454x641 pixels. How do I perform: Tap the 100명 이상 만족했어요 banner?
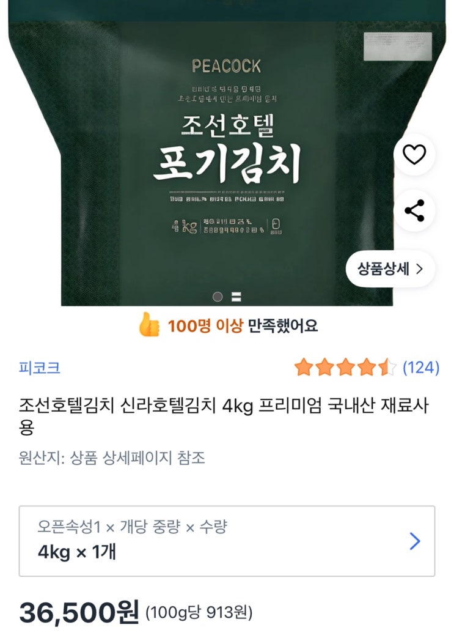[x=228, y=325]
